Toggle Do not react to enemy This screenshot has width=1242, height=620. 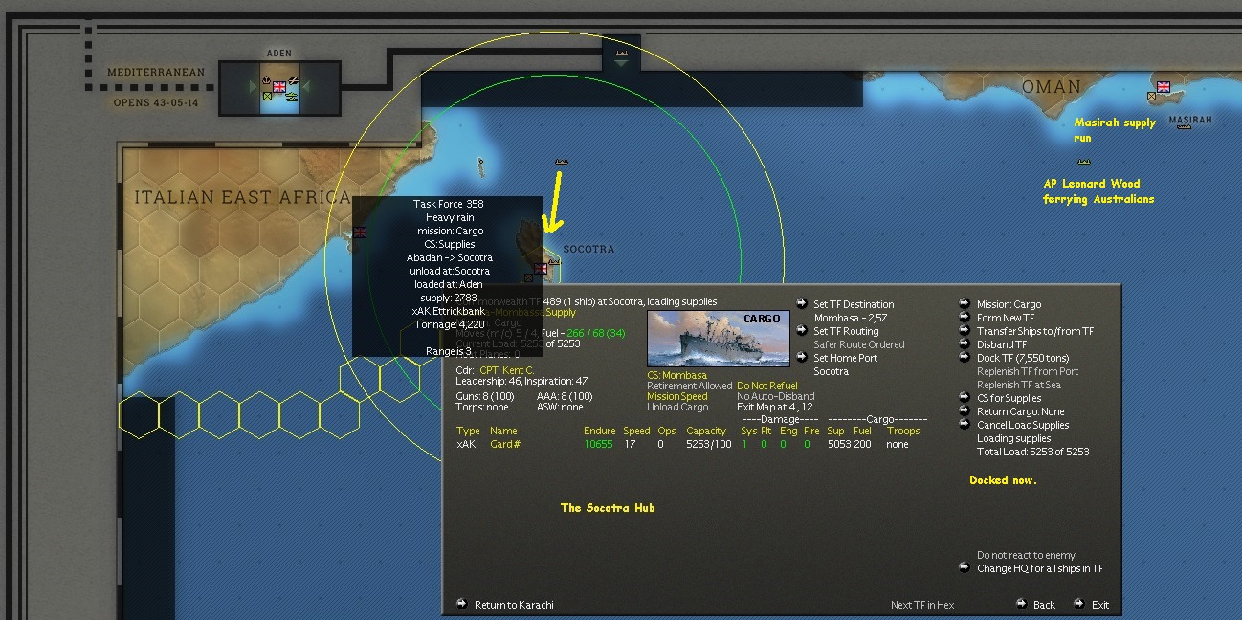point(1026,555)
